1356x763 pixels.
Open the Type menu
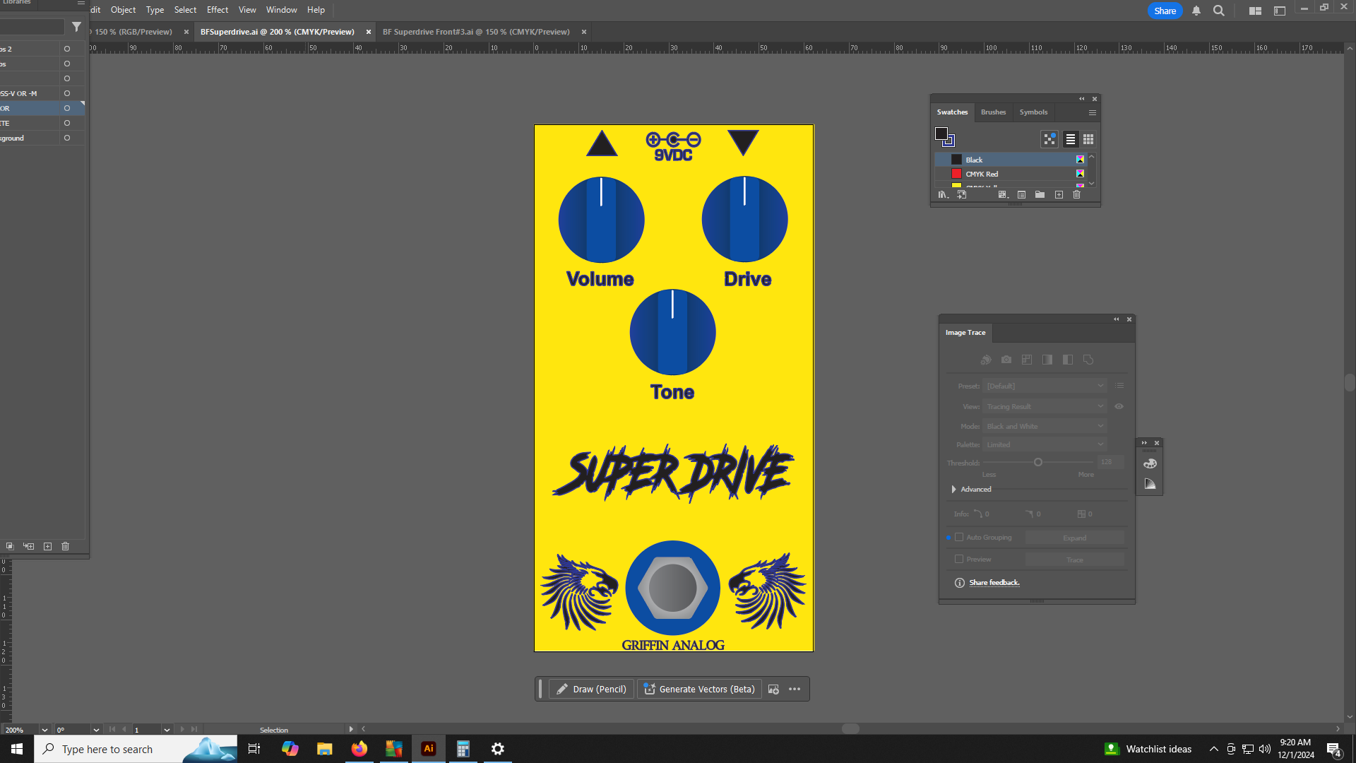tap(155, 10)
